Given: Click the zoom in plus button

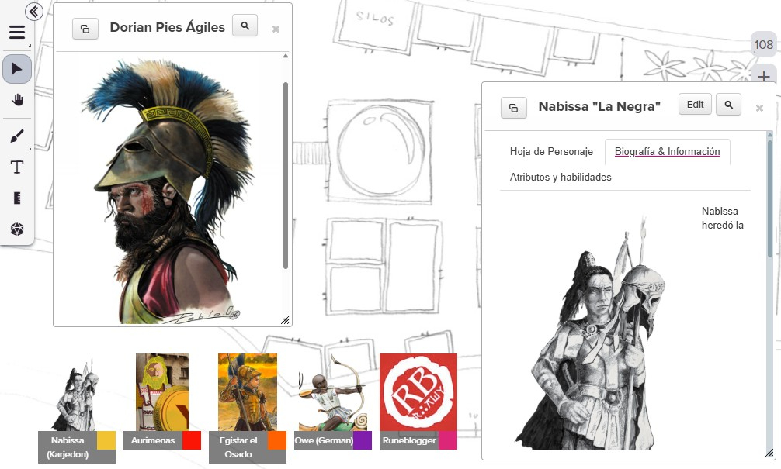Looking at the screenshot, I should 764,77.
